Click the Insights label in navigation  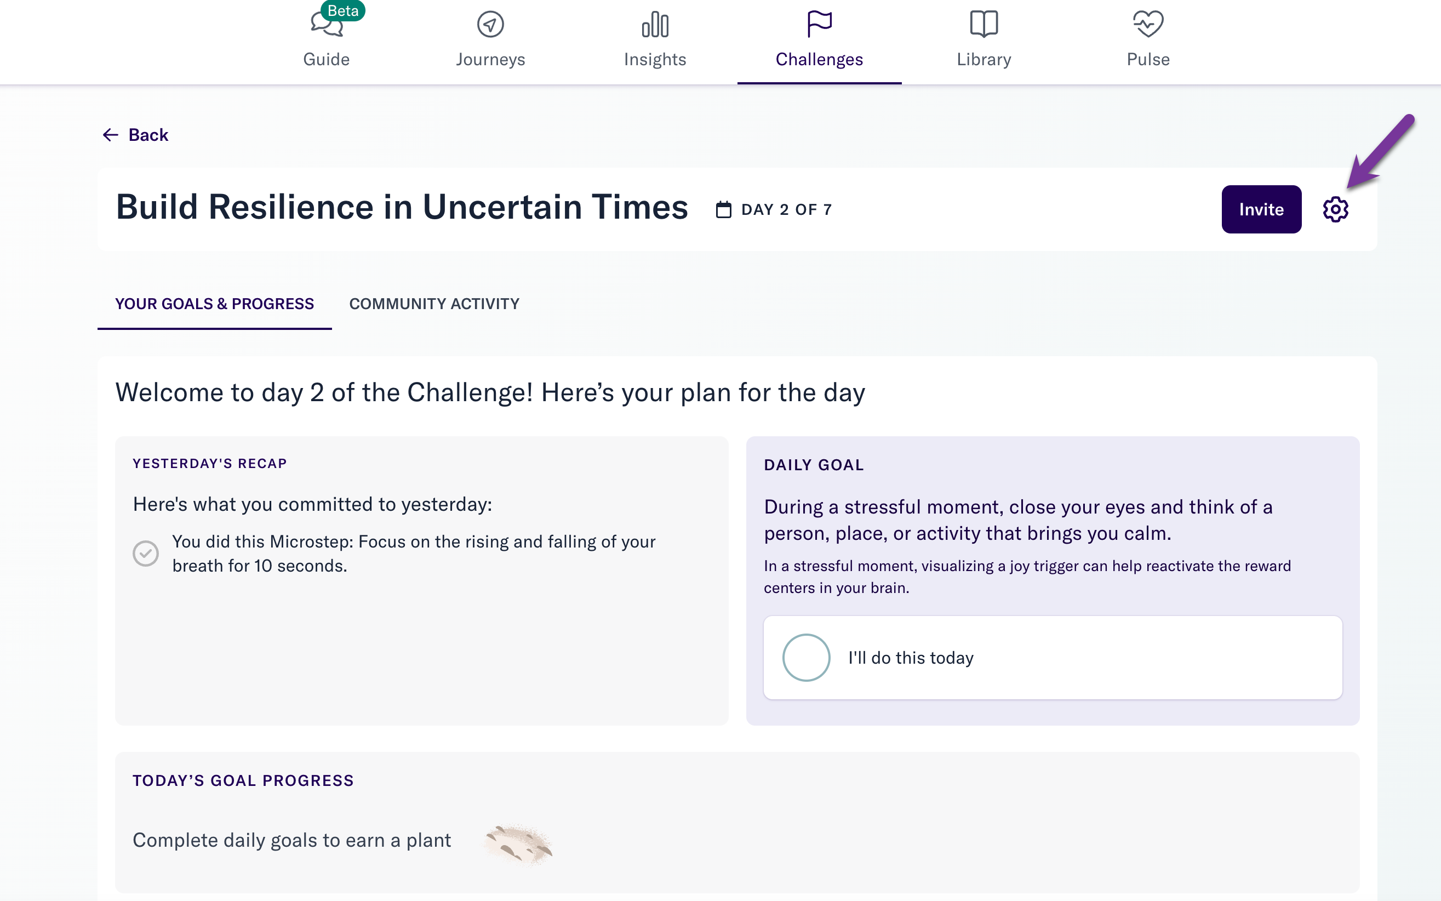(x=655, y=60)
